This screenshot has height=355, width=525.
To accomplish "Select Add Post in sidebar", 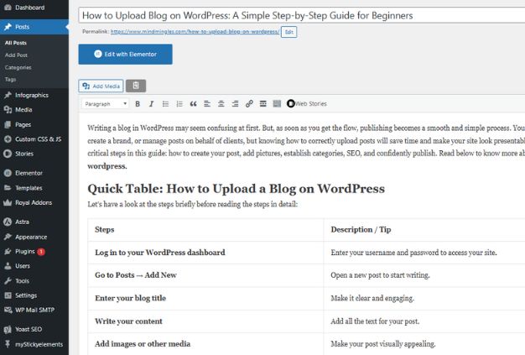I will pos(16,55).
